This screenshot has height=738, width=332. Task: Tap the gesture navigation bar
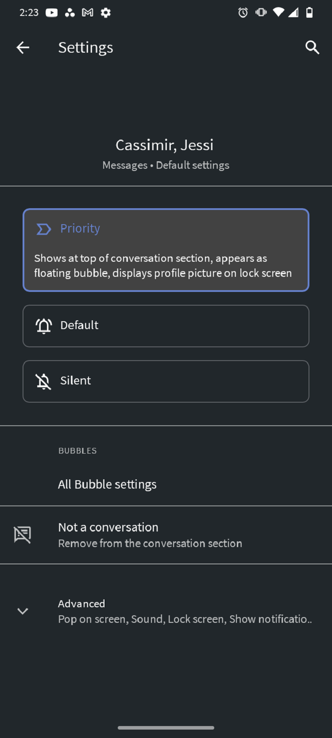[166, 727]
